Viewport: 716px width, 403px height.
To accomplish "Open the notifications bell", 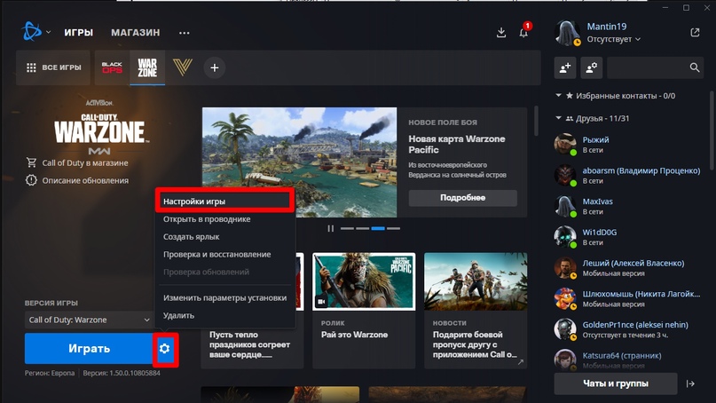I will (x=523, y=33).
